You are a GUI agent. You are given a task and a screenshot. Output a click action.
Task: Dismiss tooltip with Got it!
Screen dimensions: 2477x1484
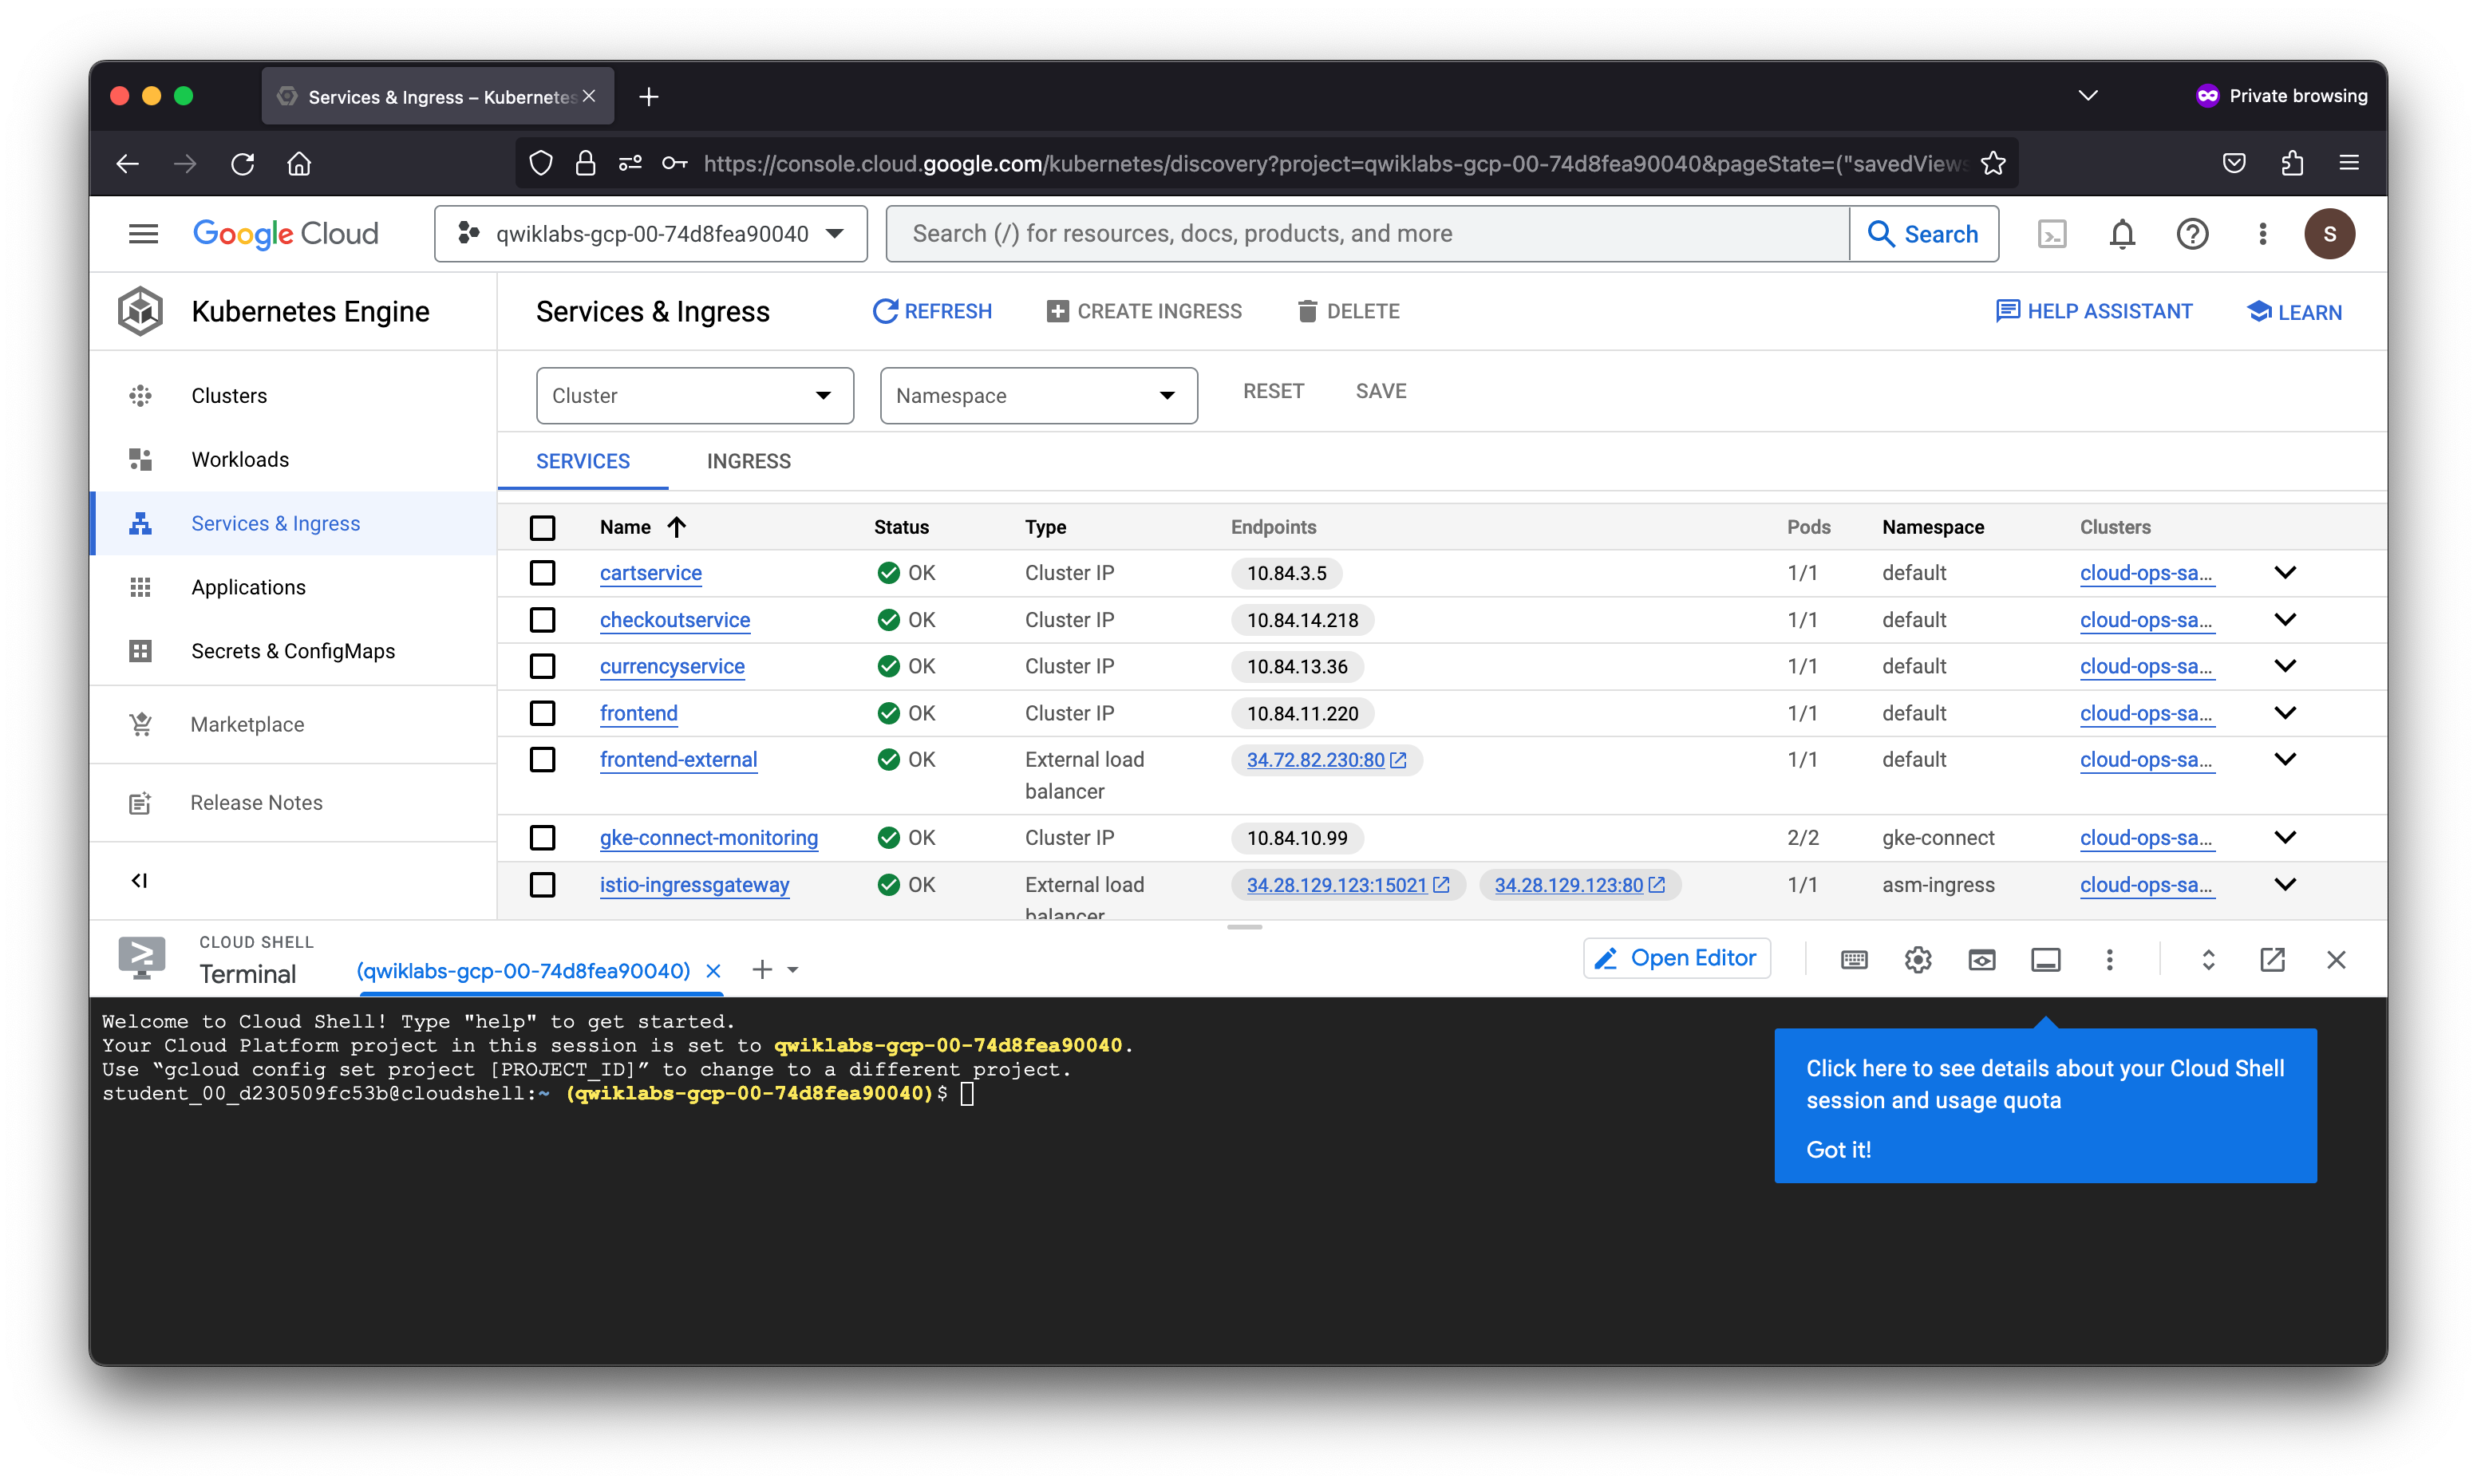[x=1838, y=1150]
